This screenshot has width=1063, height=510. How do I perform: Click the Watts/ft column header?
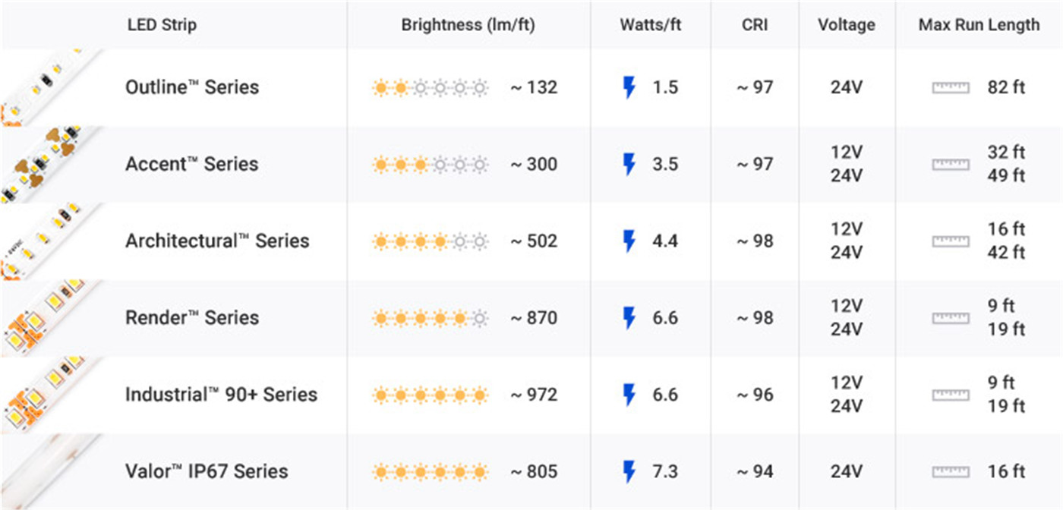(650, 25)
